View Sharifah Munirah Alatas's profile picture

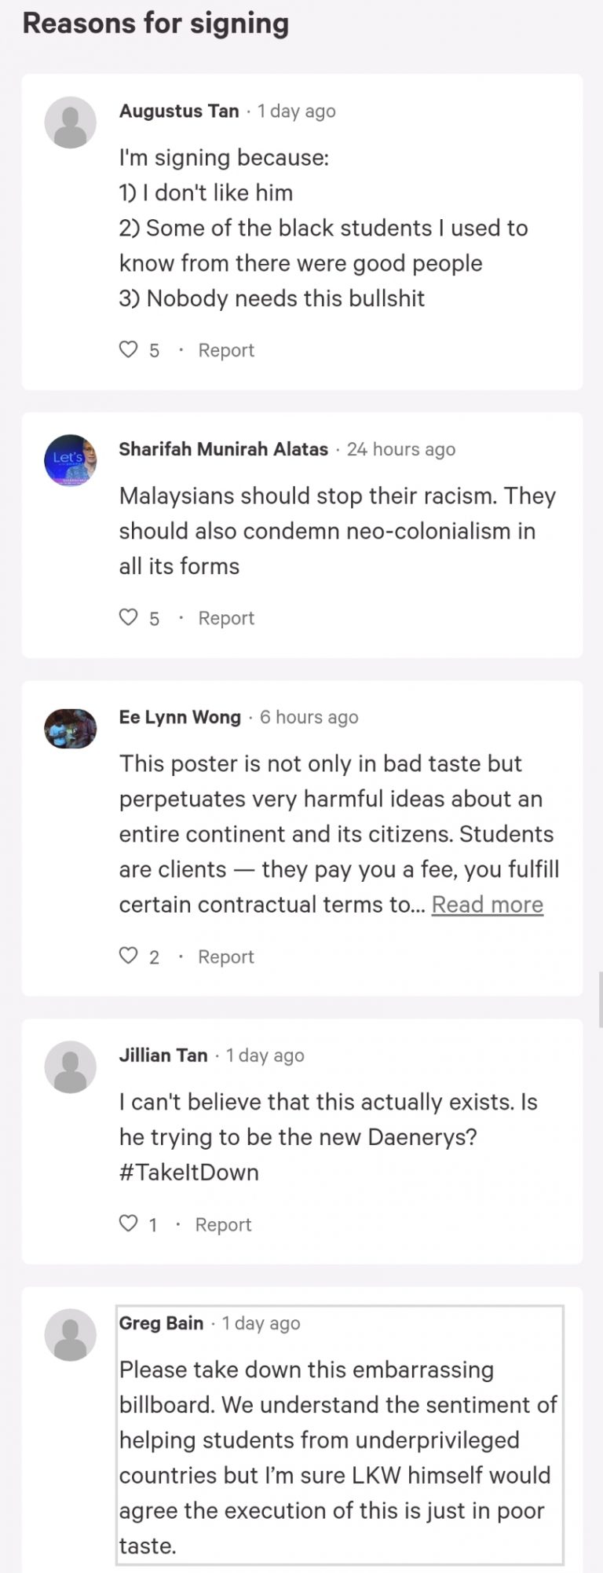pyautogui.click(x=71, y=461)
